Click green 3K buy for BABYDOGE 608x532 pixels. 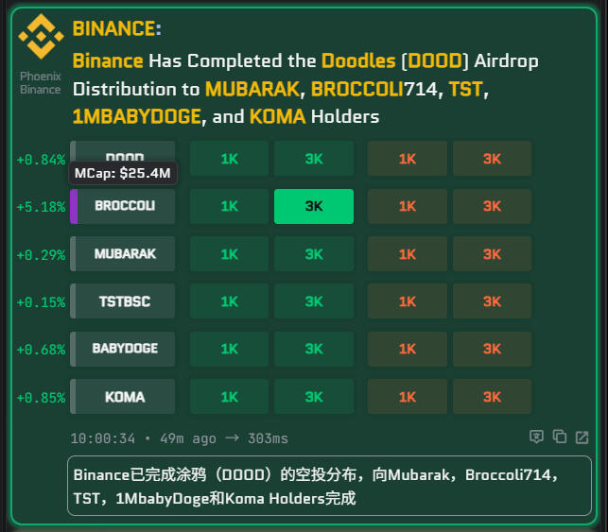[x=314, y=349]
